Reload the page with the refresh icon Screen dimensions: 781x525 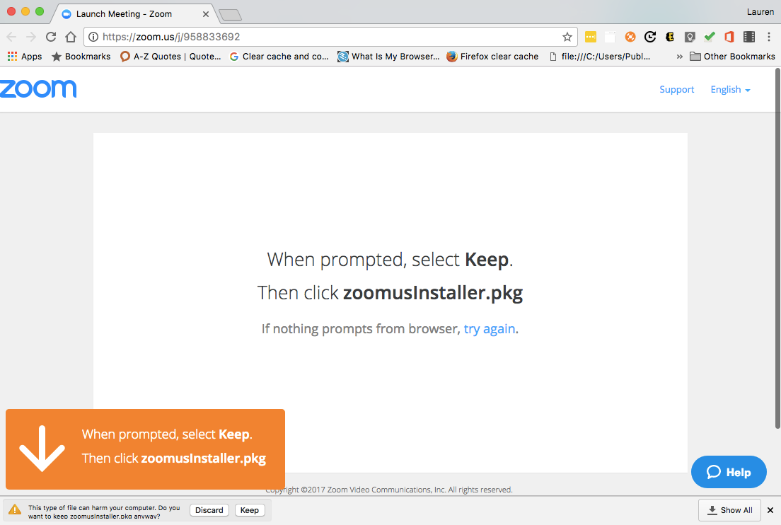[51, 37]
